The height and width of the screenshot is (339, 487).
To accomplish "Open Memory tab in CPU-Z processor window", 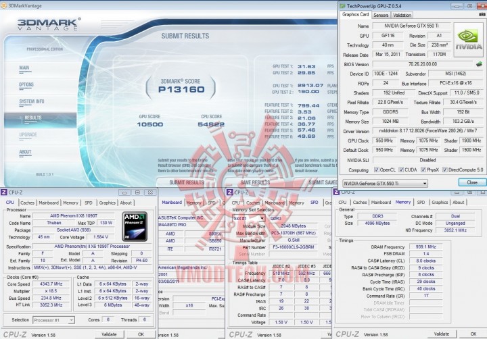I will click(70, 203).
